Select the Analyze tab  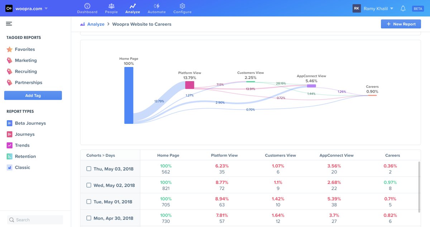[x=133, y=8]
